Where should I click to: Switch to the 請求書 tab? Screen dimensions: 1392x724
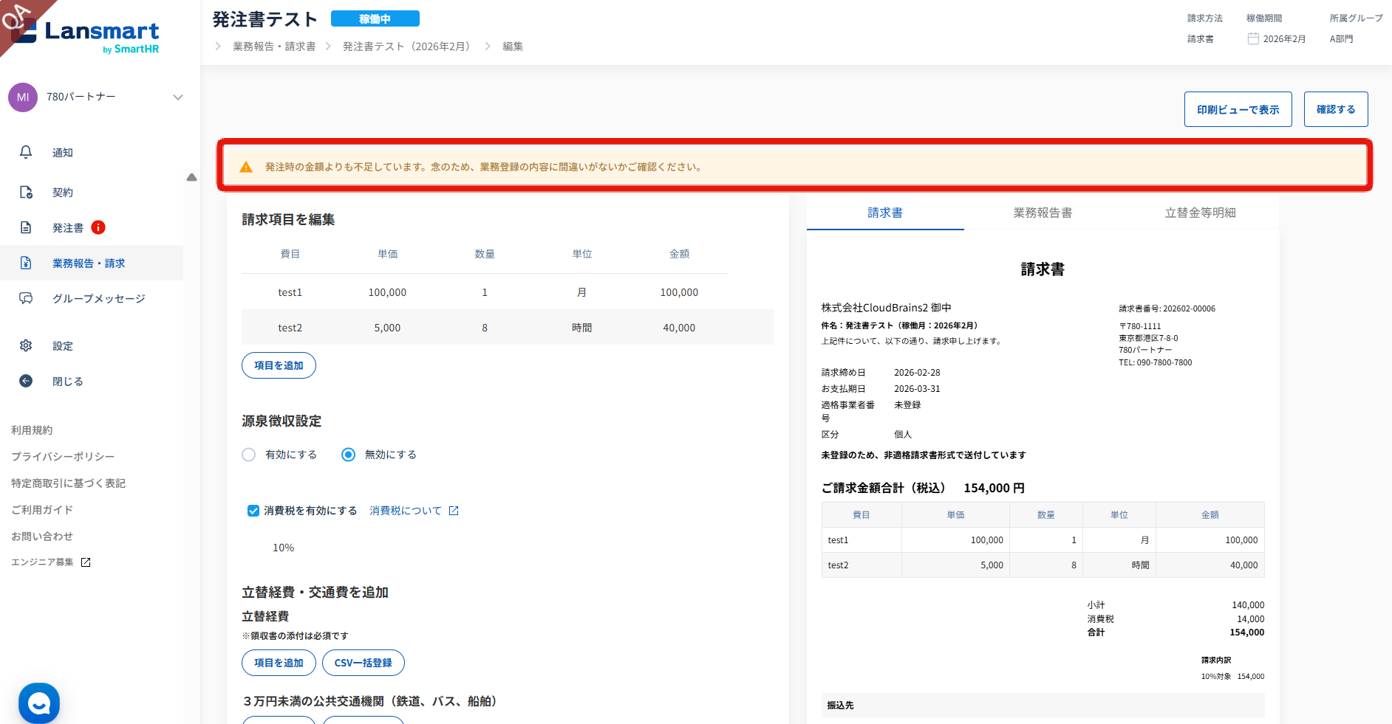click(885, 213)
